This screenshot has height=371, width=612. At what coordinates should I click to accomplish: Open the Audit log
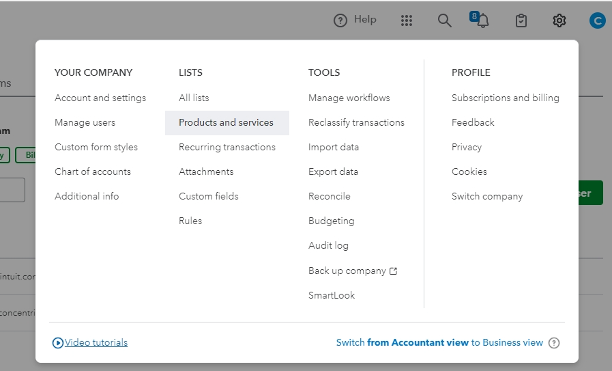click(x=328, y=245)
